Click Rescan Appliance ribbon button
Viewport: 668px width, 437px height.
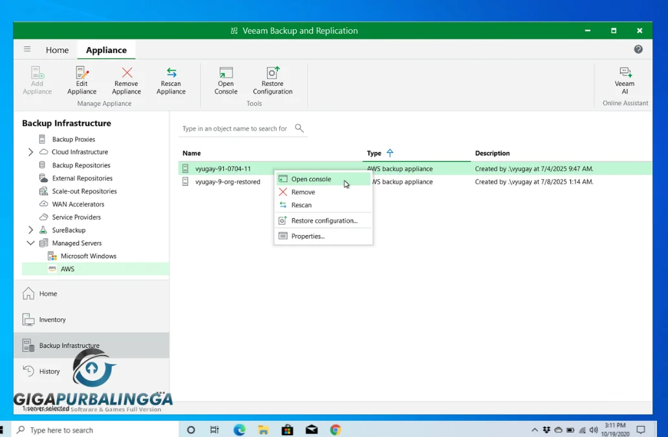coord(171,80)
